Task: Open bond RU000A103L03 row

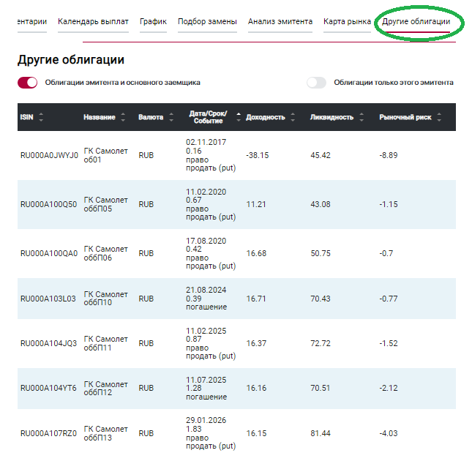Action: 48,299
